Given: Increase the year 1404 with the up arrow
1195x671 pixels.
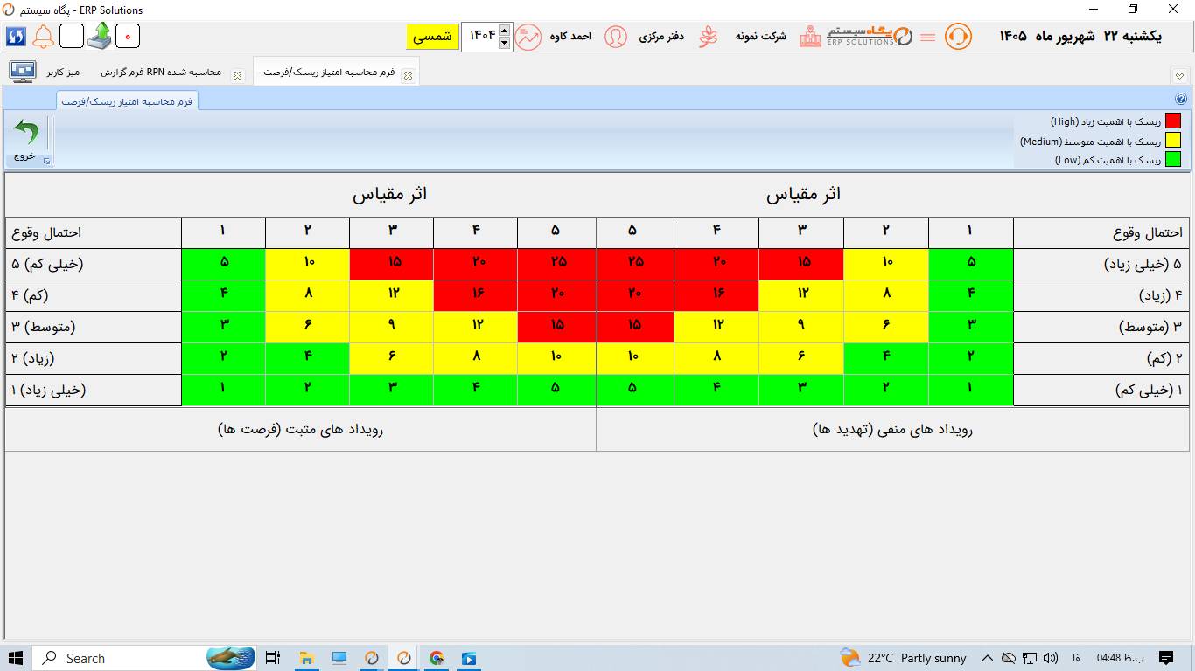Looking at the screenshot, I should coord(504,31).
